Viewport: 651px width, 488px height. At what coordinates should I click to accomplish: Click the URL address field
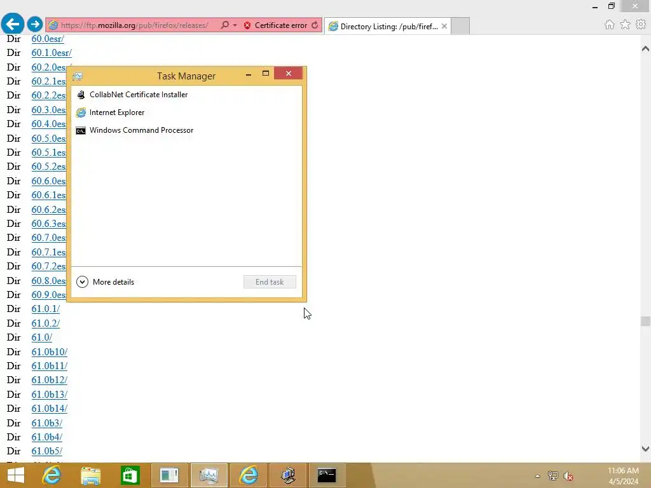pyautogui.click(x=135, y=25)
